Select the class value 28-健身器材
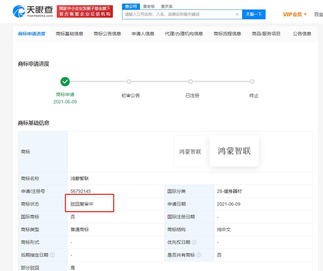Viewport: 323px width, 271px height. (x=229, y=191)
